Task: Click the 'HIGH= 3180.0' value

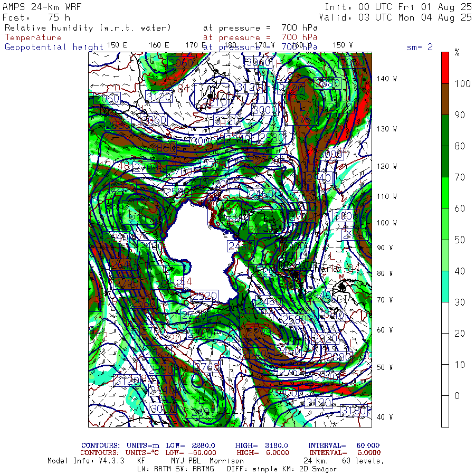Action: coord(261,445)
